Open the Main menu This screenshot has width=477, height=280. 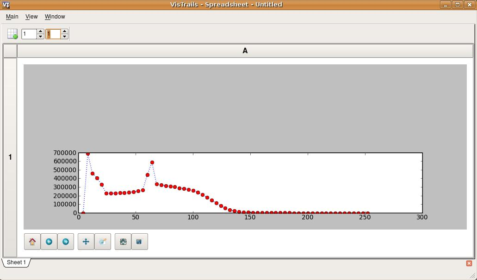point(12,17)
